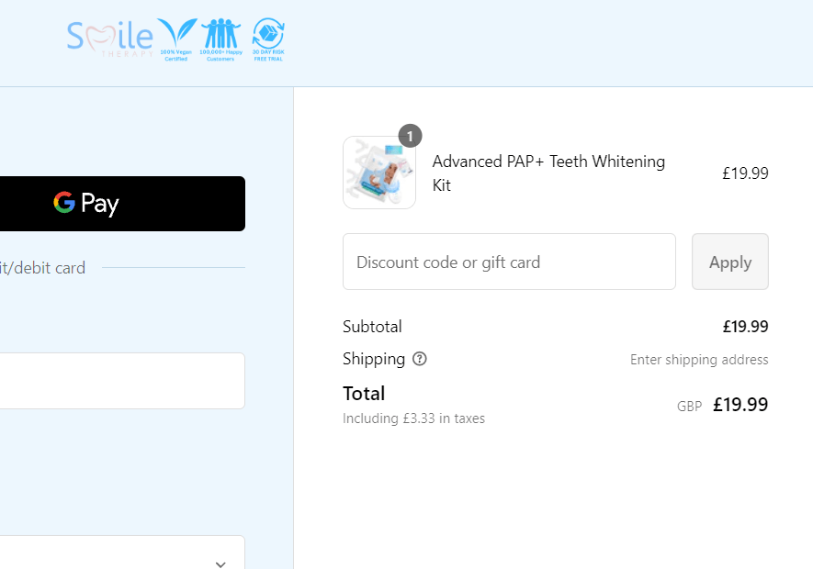
Task: Click the 100% Vegan Certified badge icon
Action: coord(175,39)
